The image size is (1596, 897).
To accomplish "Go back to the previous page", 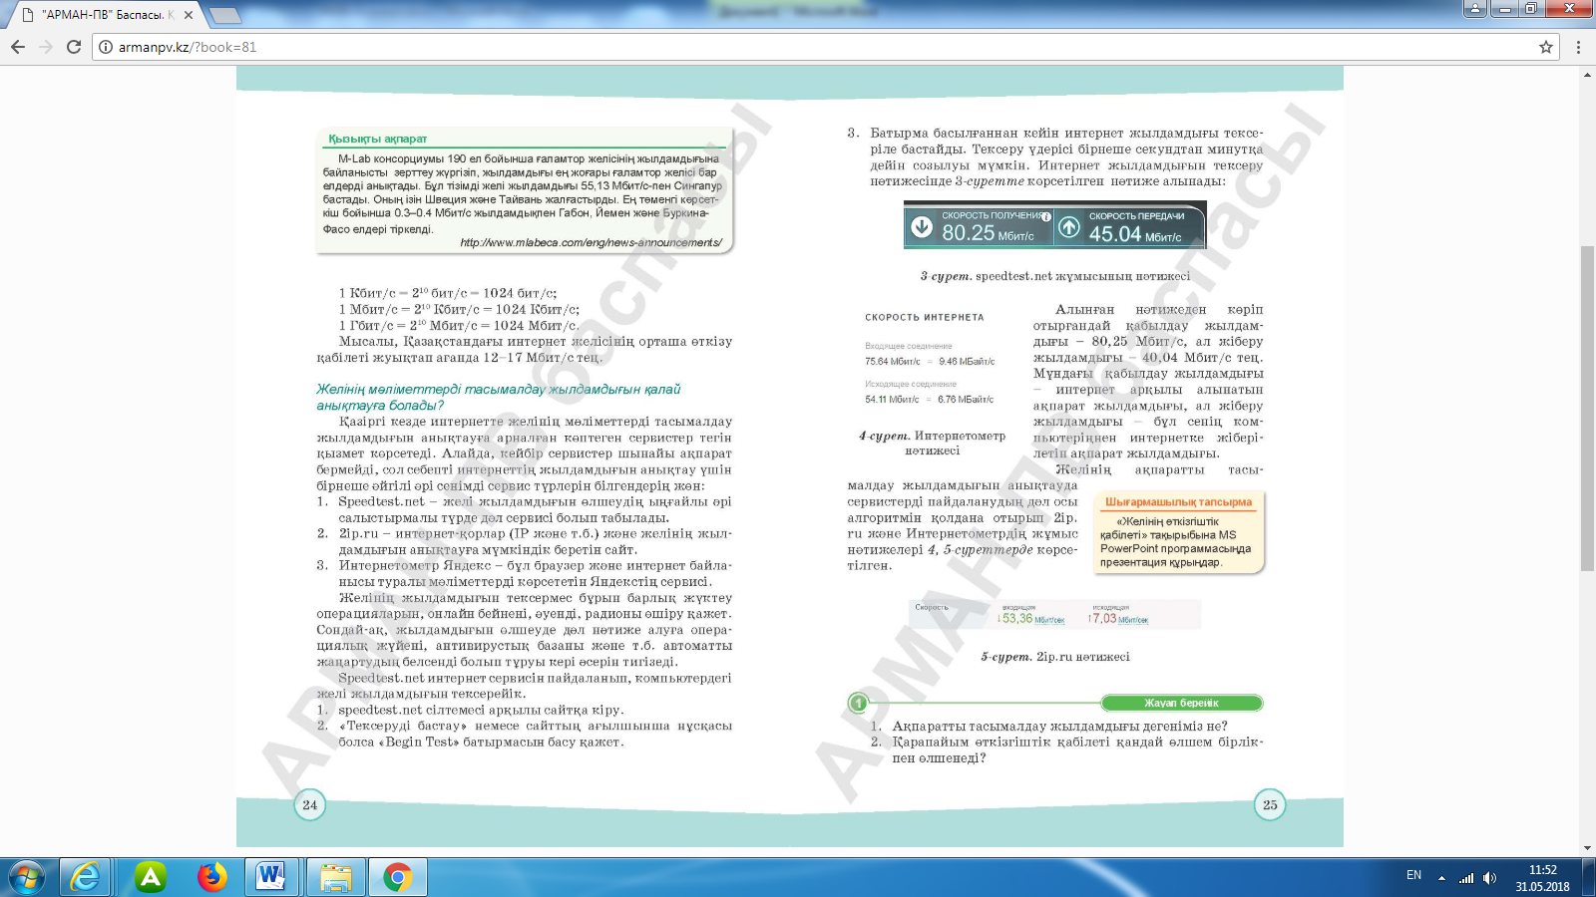I will [18, 47].
